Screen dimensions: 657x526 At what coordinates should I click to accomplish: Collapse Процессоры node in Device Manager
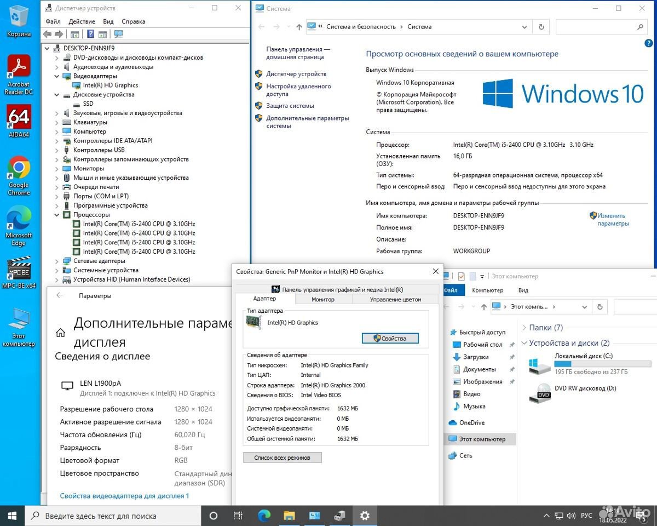pyautogui.click(x=57, y=215)
